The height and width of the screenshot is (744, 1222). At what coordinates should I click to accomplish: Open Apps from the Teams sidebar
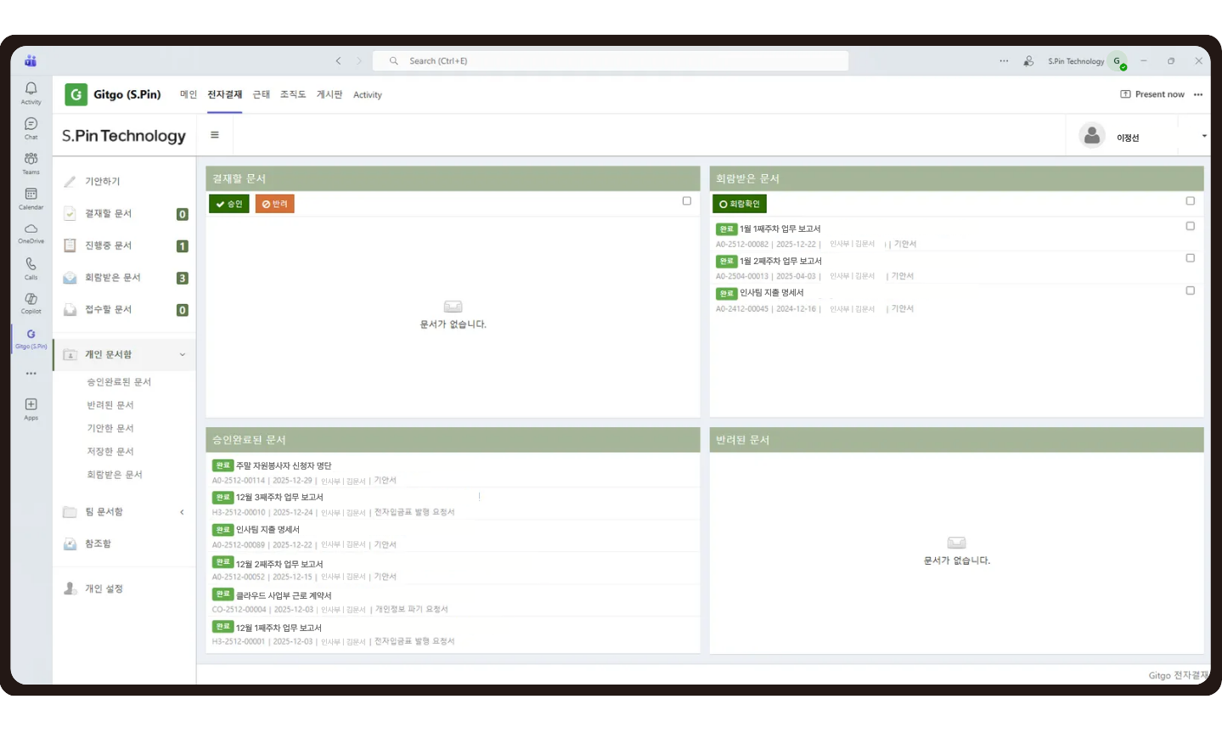(x=31, y=408)
